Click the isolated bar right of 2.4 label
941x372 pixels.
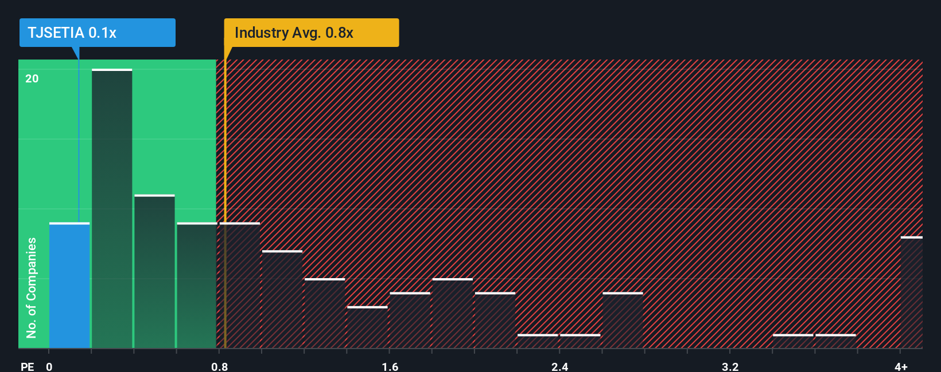pyautogui.click(x=623, y=320)
